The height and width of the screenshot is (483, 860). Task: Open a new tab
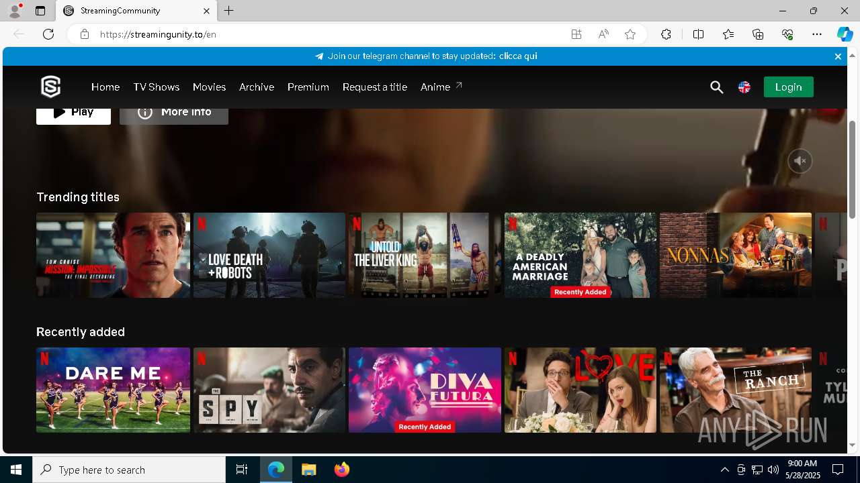(229, 11)
